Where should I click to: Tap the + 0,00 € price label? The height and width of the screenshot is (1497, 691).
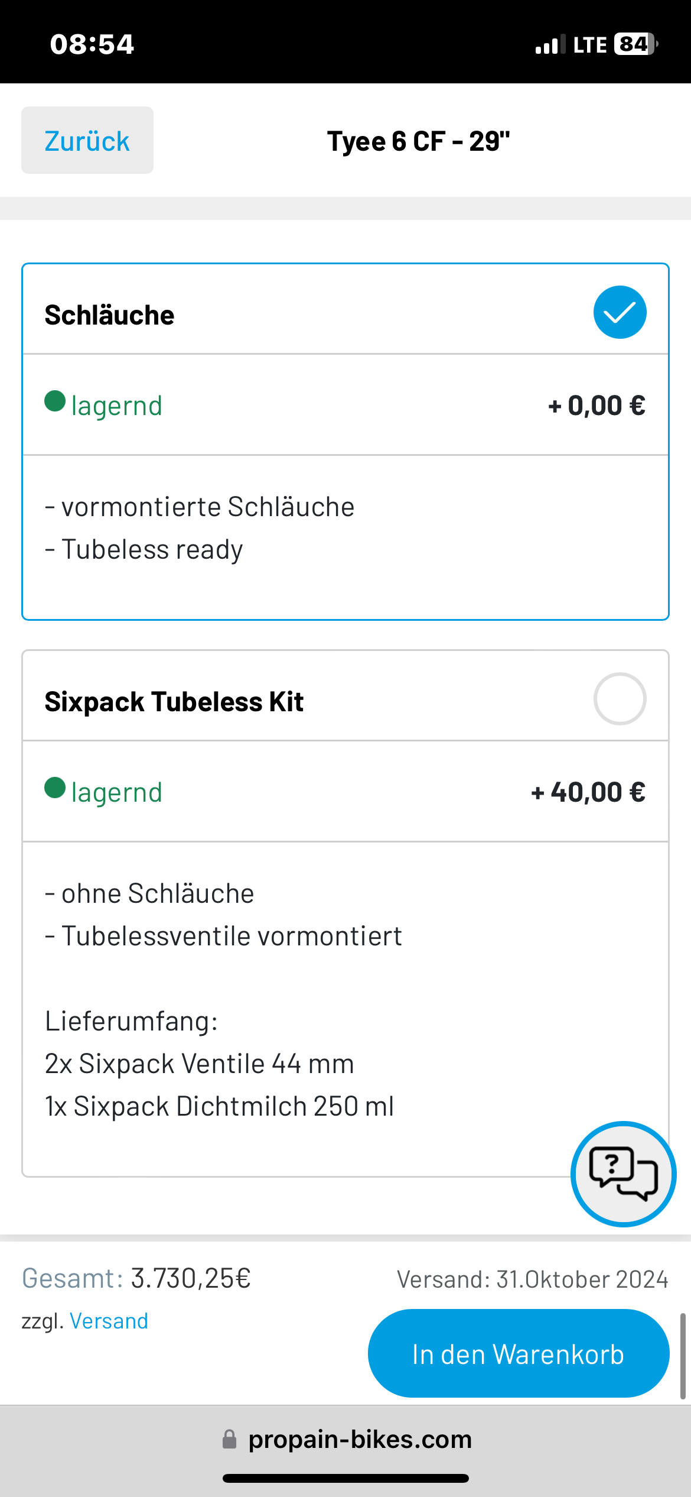tap(597, 406)
